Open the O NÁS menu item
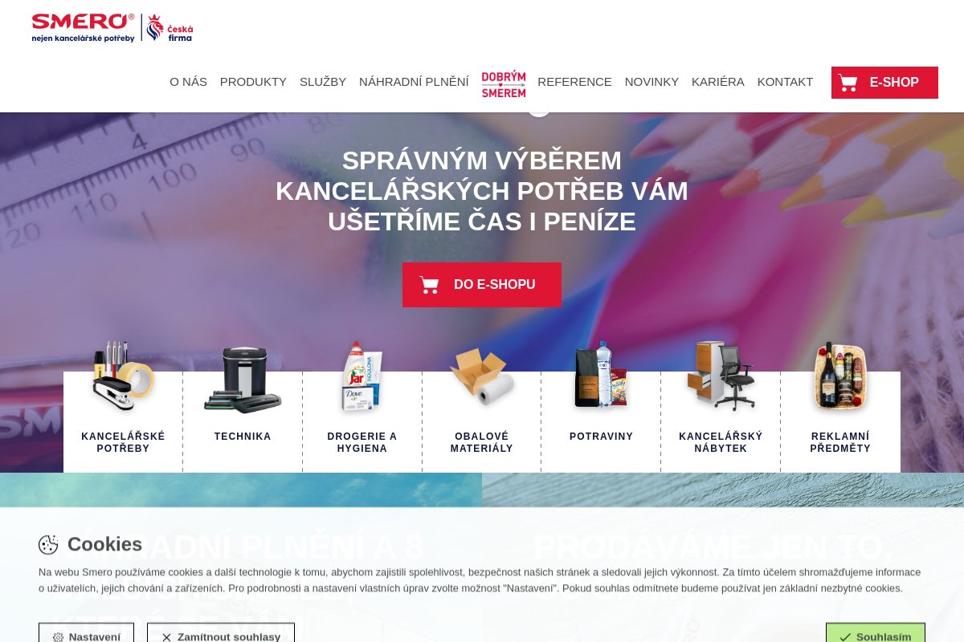This screenshot has height=642, width=964. click(188, 82)
